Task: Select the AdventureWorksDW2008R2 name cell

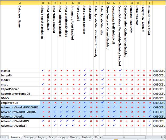Action: click(x=20, y=107)
